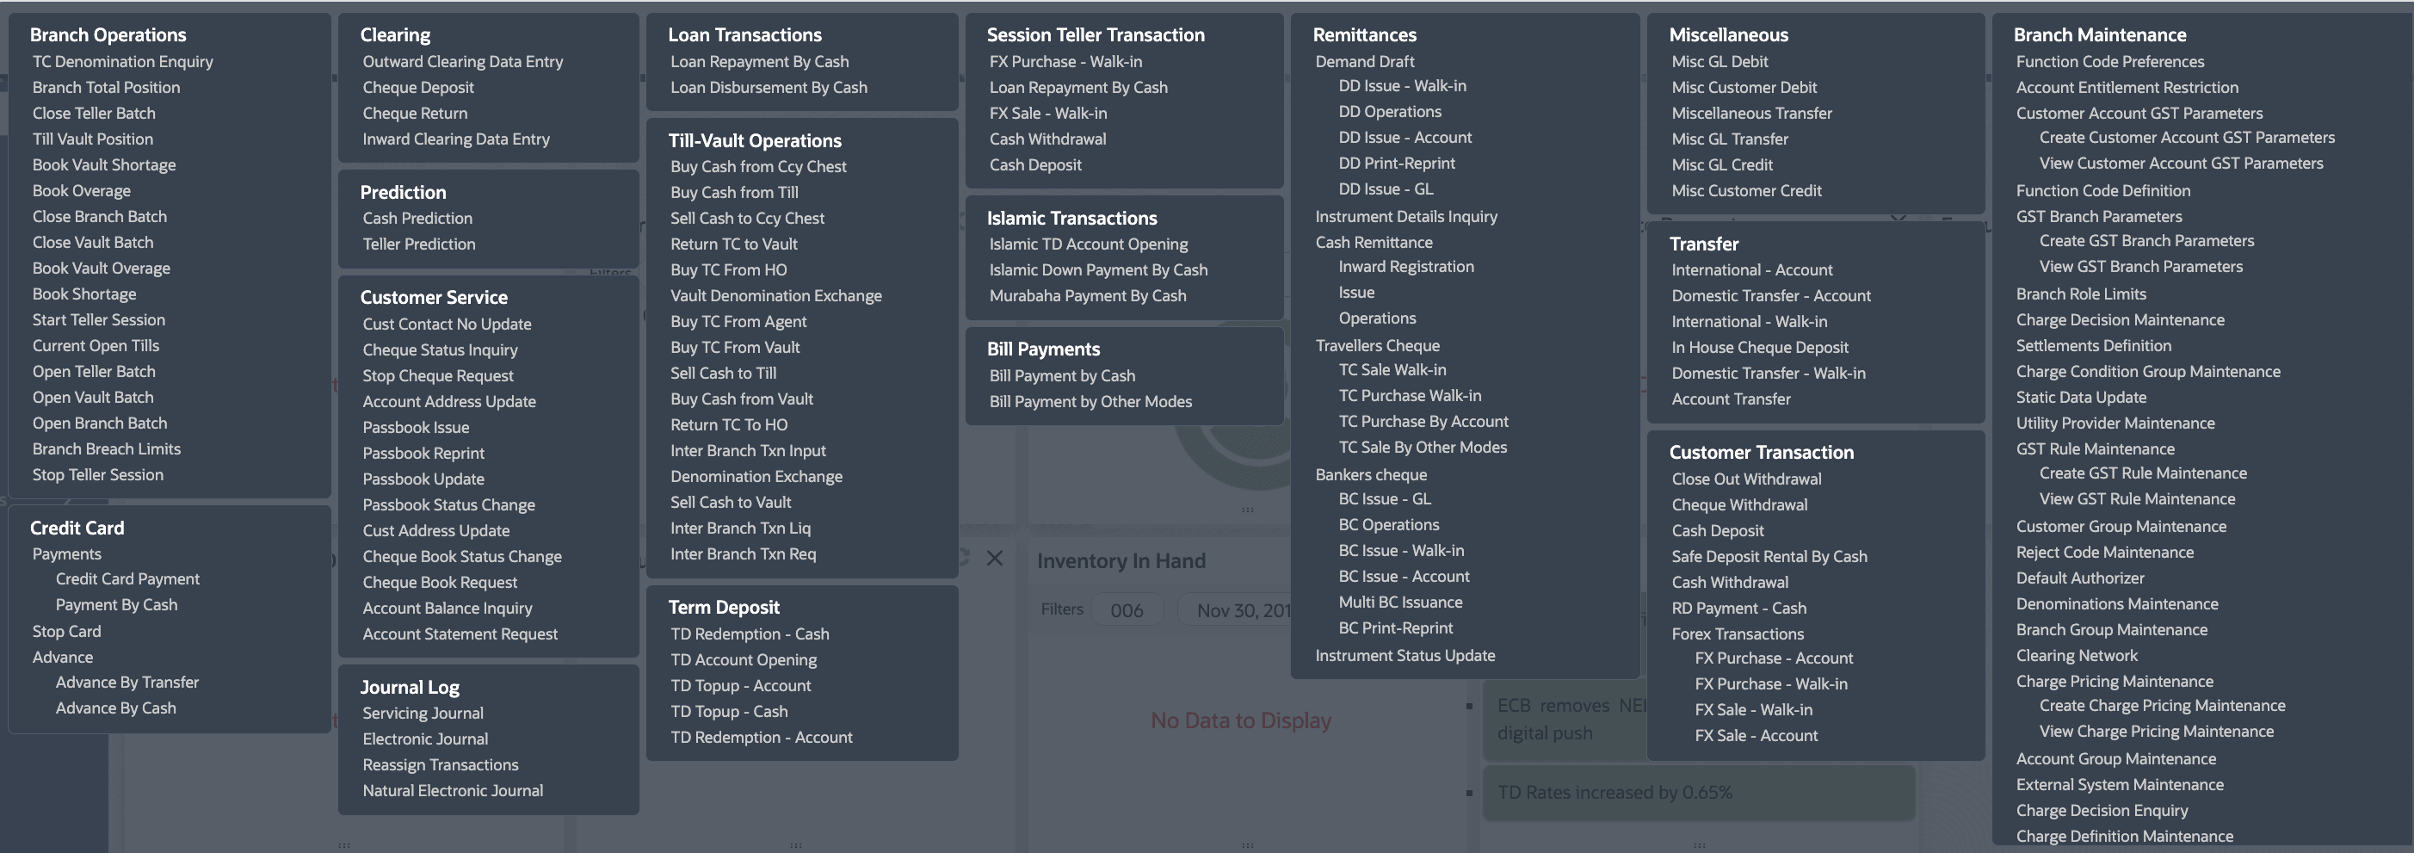Open Loan Disbursement By Cash
Viewport: 2414px width, 853px height.
[769, 87]
